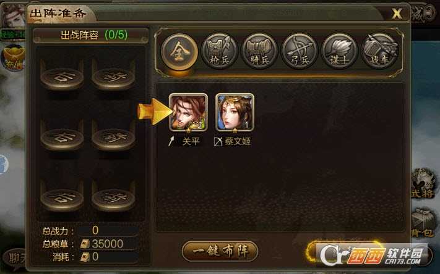Choose the bottom-left formation slot
The height and width of the screenshot is (274, 440).
pyautogui.click(x=62, y=198)
